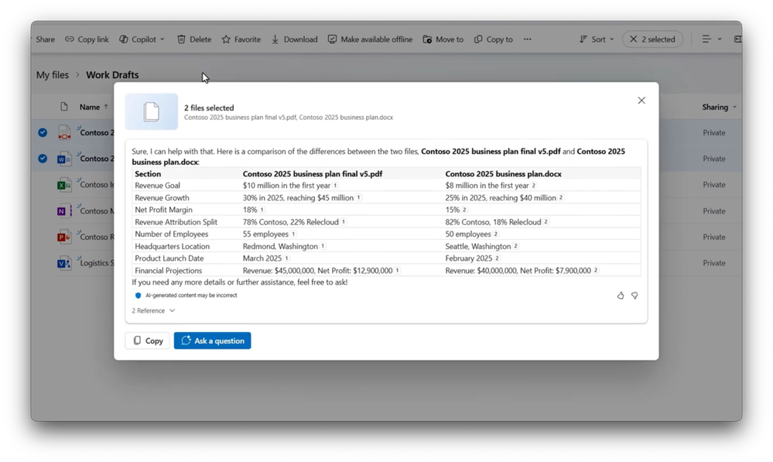Open the Sharing column dropdown
Viewport: 773px width, 462px height.
(x=720, y=107)
